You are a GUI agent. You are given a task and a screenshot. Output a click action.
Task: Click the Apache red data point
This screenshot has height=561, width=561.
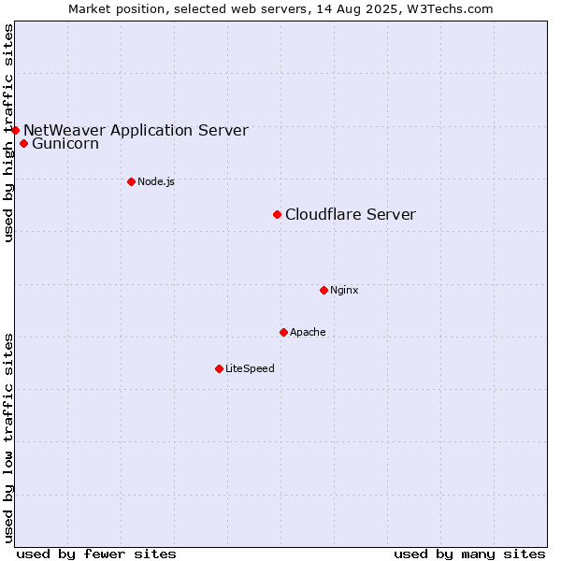[x=283, y=332]
